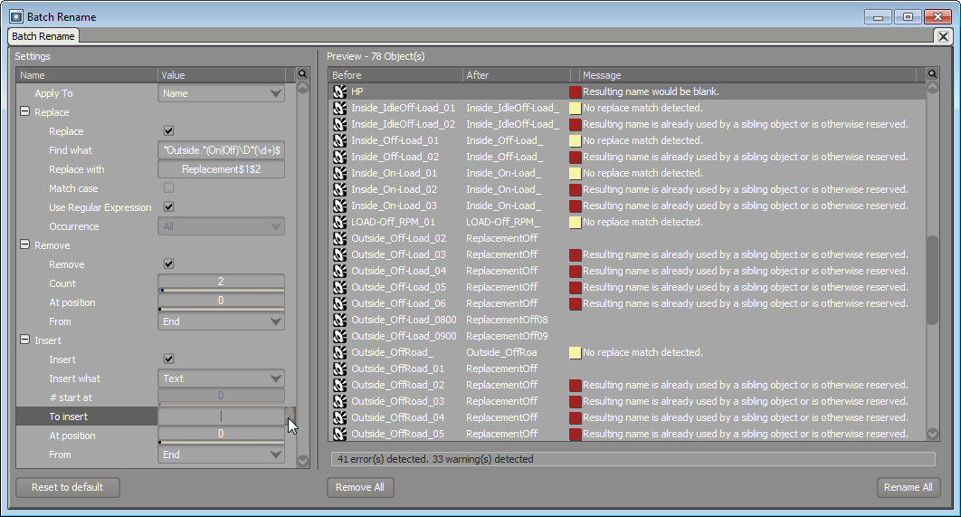This screenshot has width=961, height=517.
Task: Select the Batch Rename tab
Action: tap(43, 36)
